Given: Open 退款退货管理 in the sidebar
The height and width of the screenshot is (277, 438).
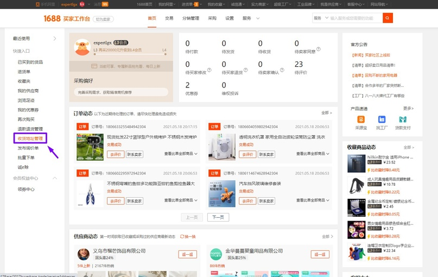Looking at the screenshot, I should (30, 129).
